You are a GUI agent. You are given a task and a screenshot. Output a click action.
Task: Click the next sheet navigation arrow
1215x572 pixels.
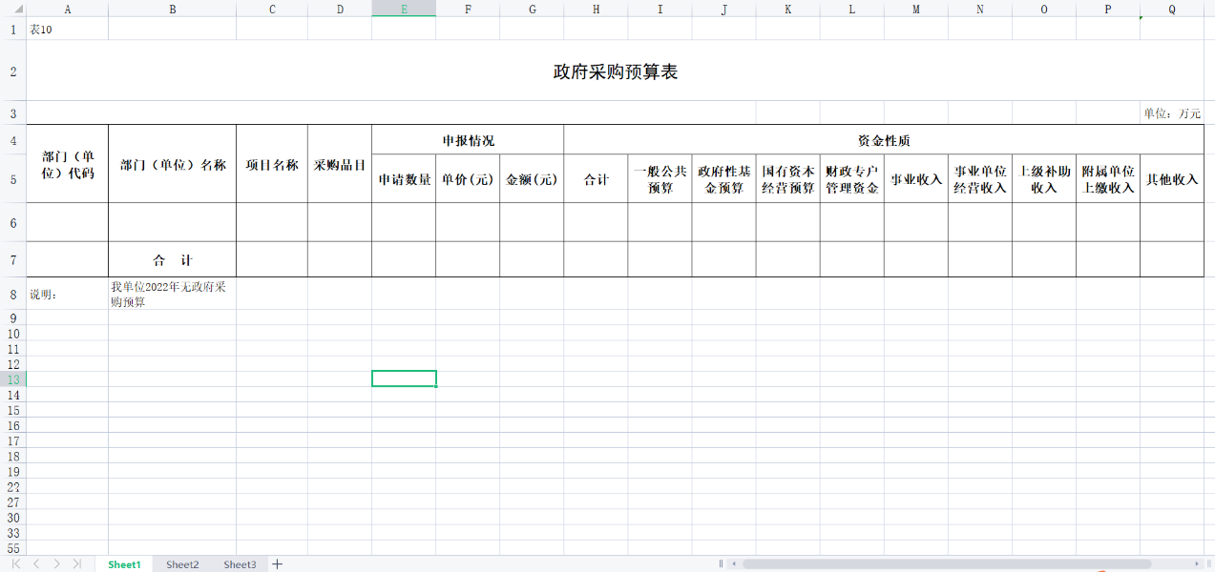[x=57, y=563]
